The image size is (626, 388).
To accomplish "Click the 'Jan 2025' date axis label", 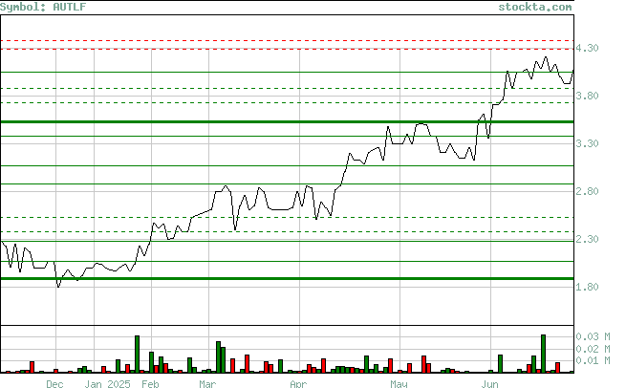I will point(107,384).
